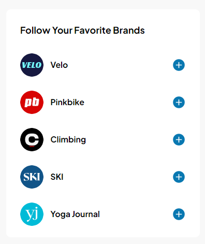Image resolution: width=205 pixels, height=244 pixels.
Task: Add Climbing to followed brands
Action: [179, 140]
